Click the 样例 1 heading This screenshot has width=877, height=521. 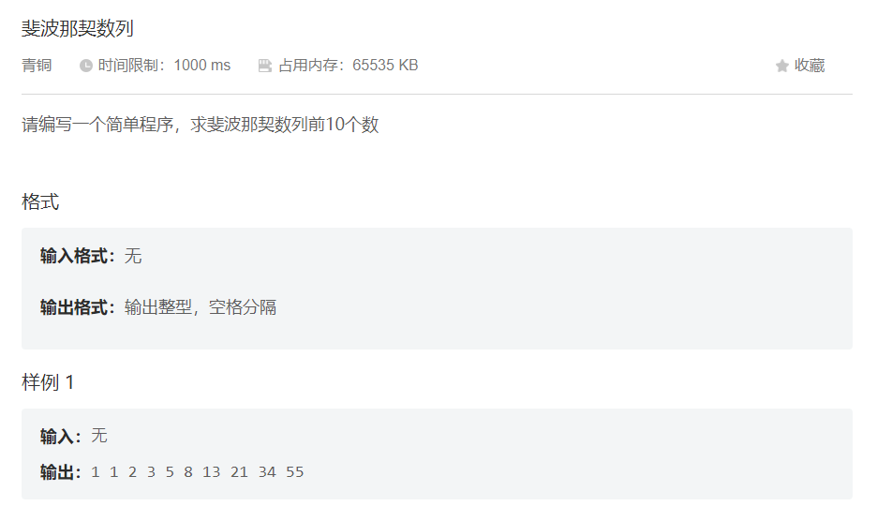(x=48, y=382)
